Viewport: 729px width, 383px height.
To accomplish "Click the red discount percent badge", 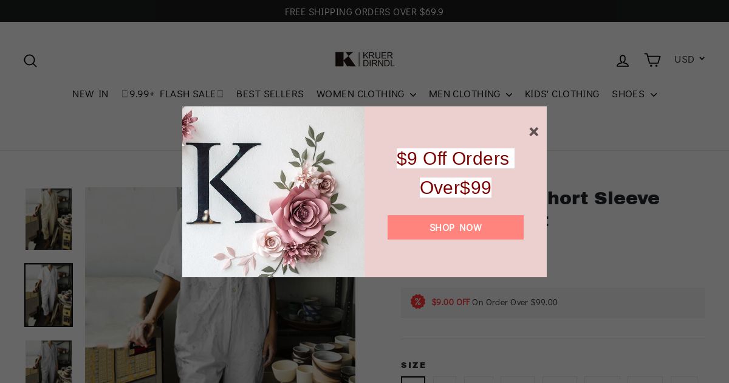I will coord(418,302).
